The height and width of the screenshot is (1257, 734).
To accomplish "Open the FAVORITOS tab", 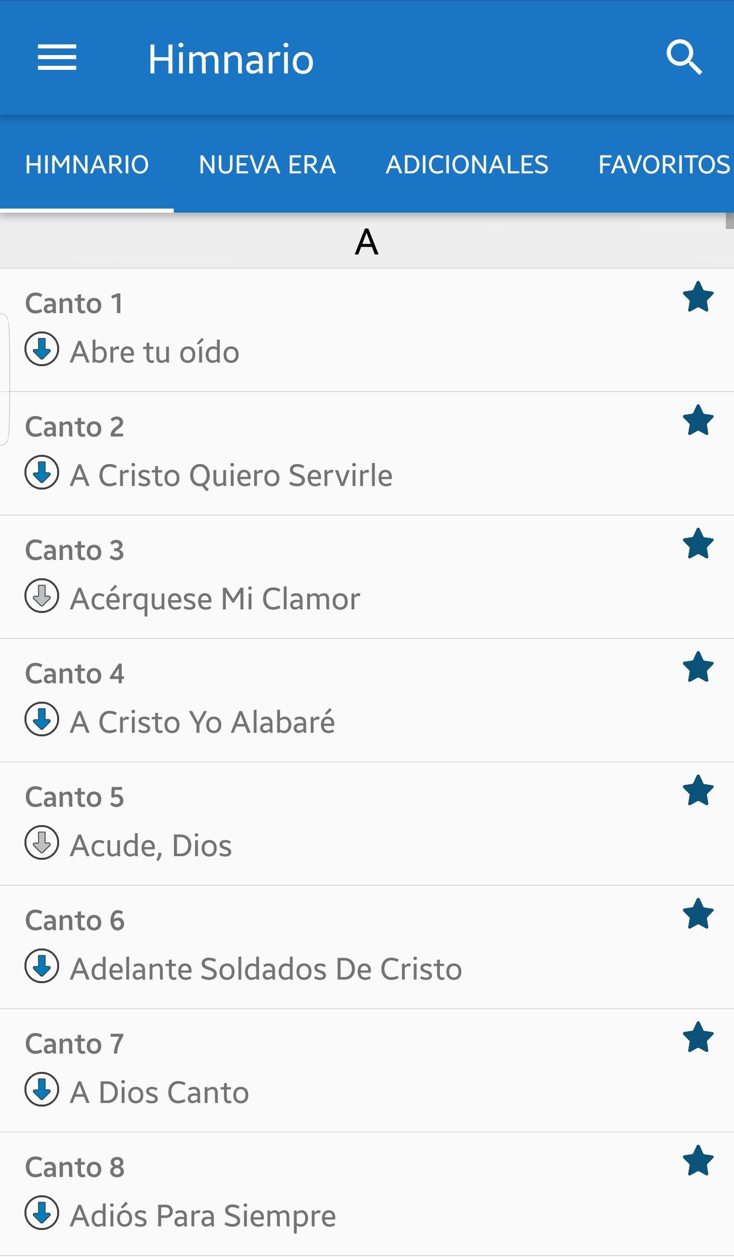I will tap(664, 165).
